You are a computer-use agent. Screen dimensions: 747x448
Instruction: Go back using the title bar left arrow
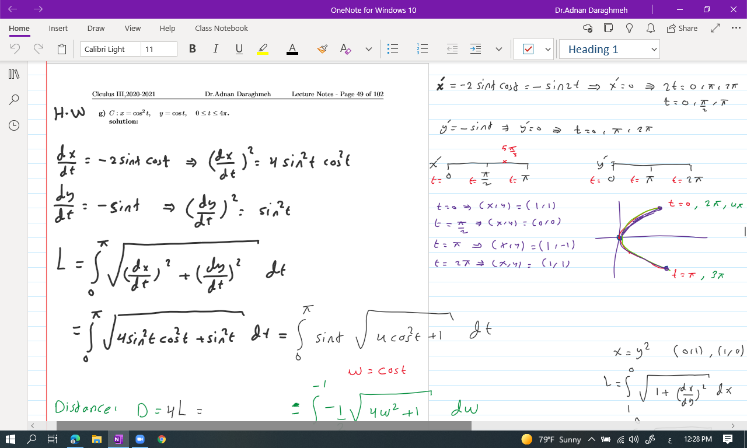[13, 9]
